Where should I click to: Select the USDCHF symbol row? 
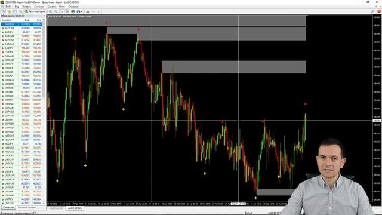tap(21, 159)
